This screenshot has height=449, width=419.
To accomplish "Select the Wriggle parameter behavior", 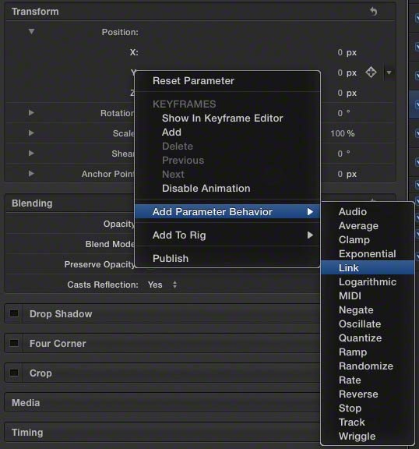I will pos(368,437).
